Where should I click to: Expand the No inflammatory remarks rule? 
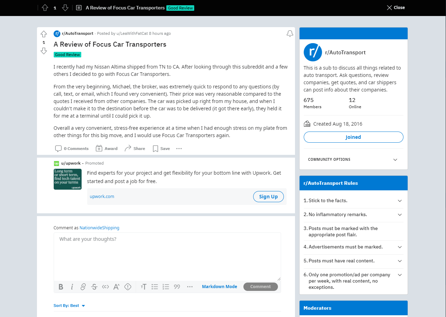(x=353, y=215)
